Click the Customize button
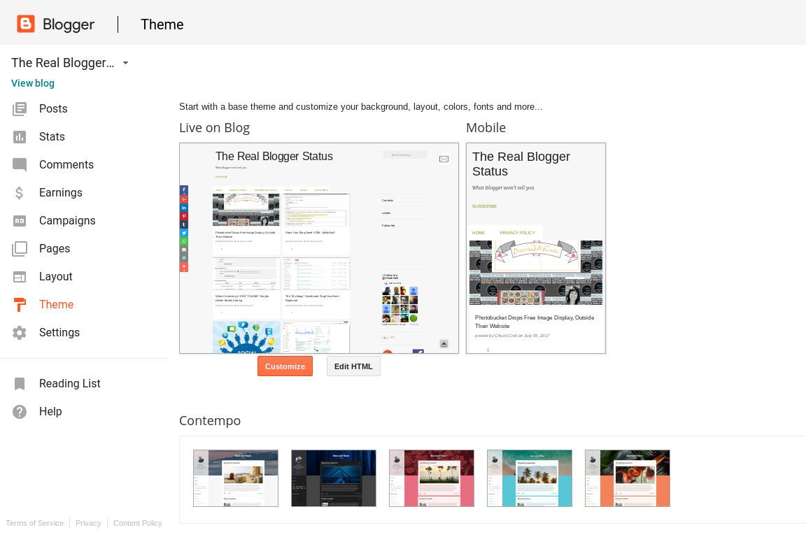The width and height of the screenshot is (806, 537). coord(285,366)
